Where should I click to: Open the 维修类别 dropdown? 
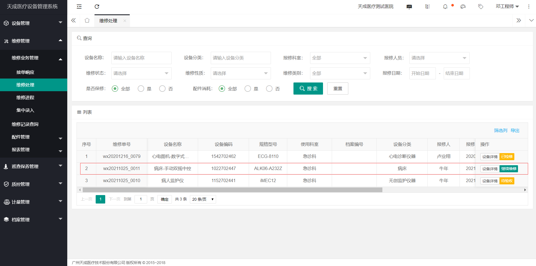tap(340, 73)
